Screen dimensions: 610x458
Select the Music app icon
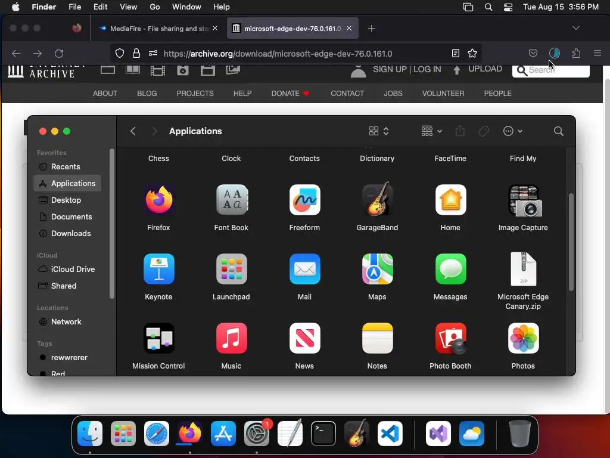click(x=232, y=338)
